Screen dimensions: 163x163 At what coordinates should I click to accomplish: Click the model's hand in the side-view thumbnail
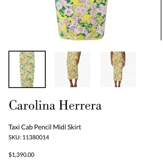[77, 63]
